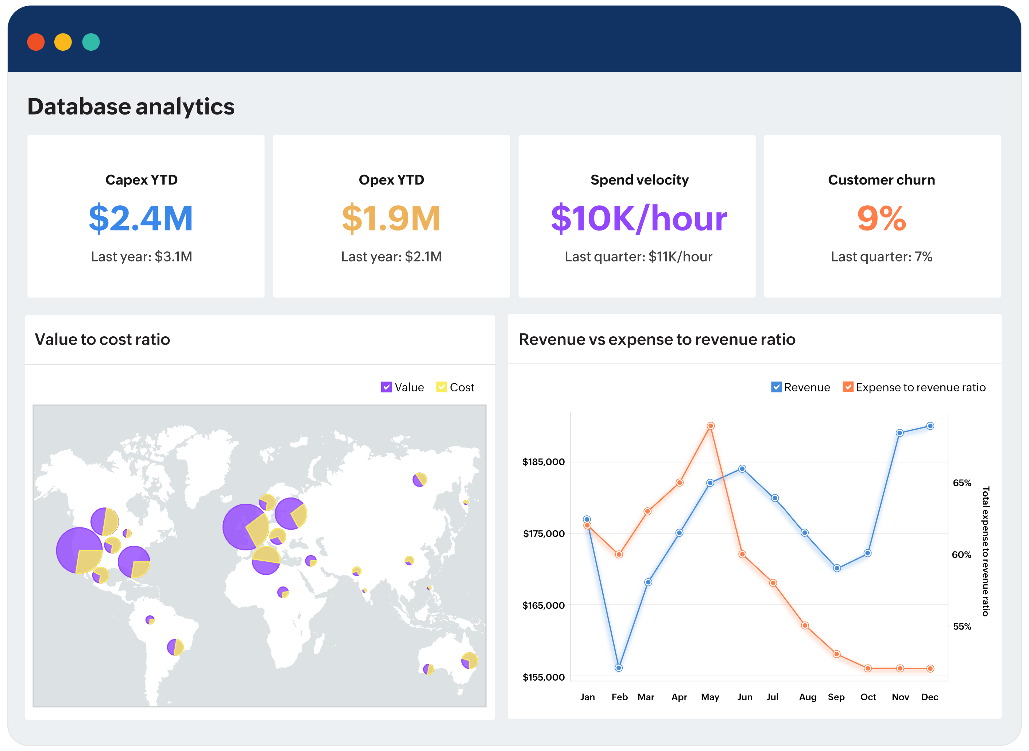Screen dimensions: 1029x751
Task: Click the pie bubble on southwestern Australia
Action: coord(428,669)
